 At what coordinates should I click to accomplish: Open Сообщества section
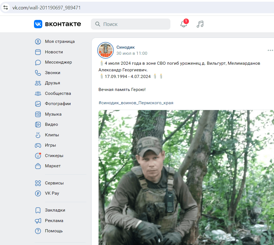click(58, 93)
